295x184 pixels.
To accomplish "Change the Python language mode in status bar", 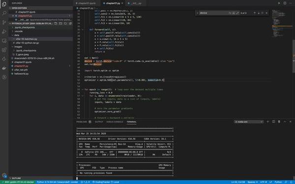I will click(x=278, y=182).
